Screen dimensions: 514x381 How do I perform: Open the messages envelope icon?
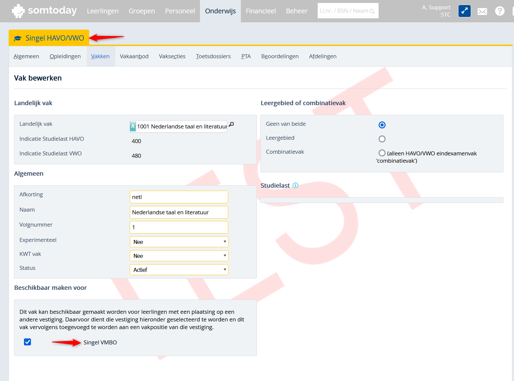[x=482, y=12]
